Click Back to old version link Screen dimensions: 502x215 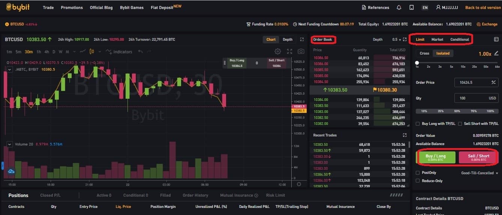(483, 7)
